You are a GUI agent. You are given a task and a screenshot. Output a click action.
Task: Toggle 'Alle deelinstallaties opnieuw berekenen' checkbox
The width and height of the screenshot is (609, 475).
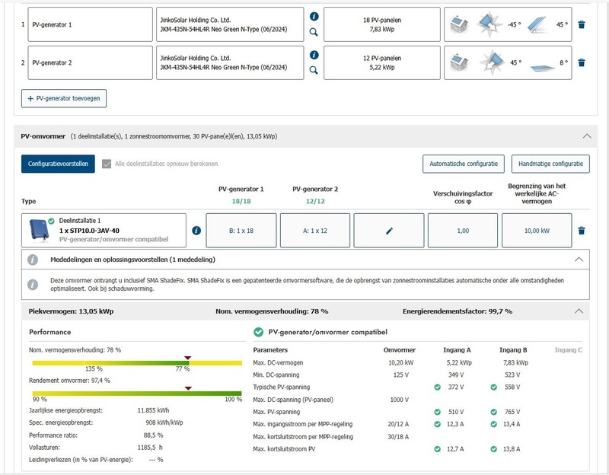coord(107,164)
